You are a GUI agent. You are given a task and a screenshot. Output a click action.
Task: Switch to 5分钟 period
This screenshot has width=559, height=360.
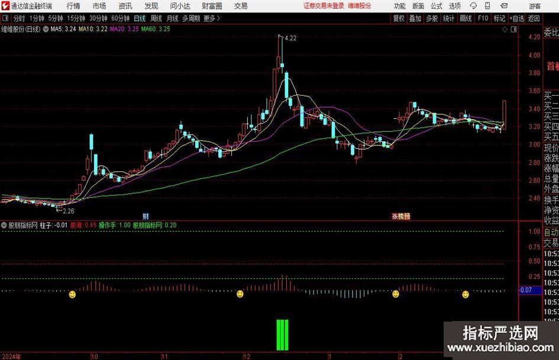point(55,18)
